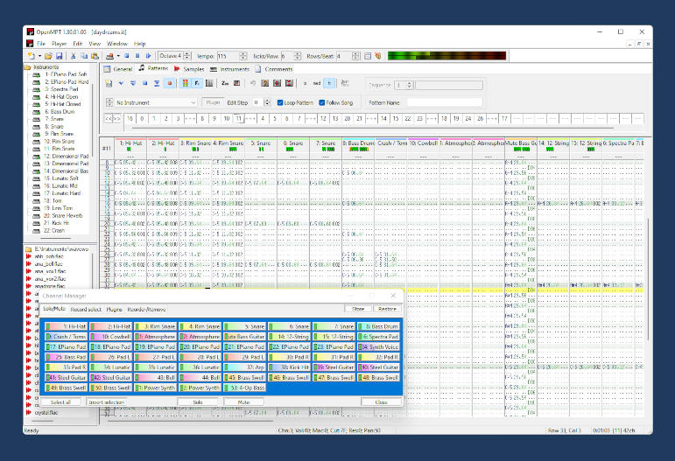Copy selection using main toolbar icon
Viewport: 675px width, 461px height.
point(84,56)
